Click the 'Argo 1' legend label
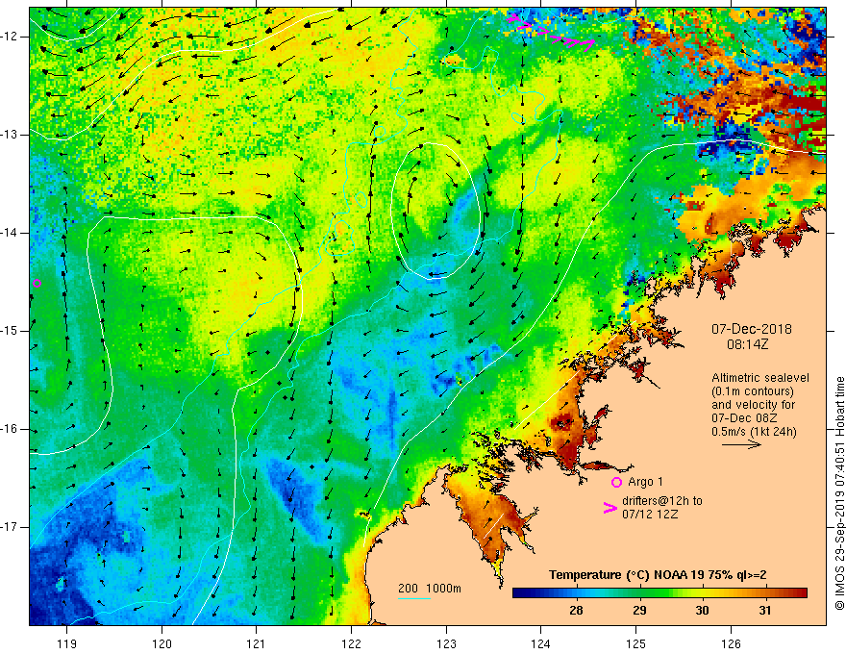Viewport: 846px width, 654px height. (x=645, y=482)
